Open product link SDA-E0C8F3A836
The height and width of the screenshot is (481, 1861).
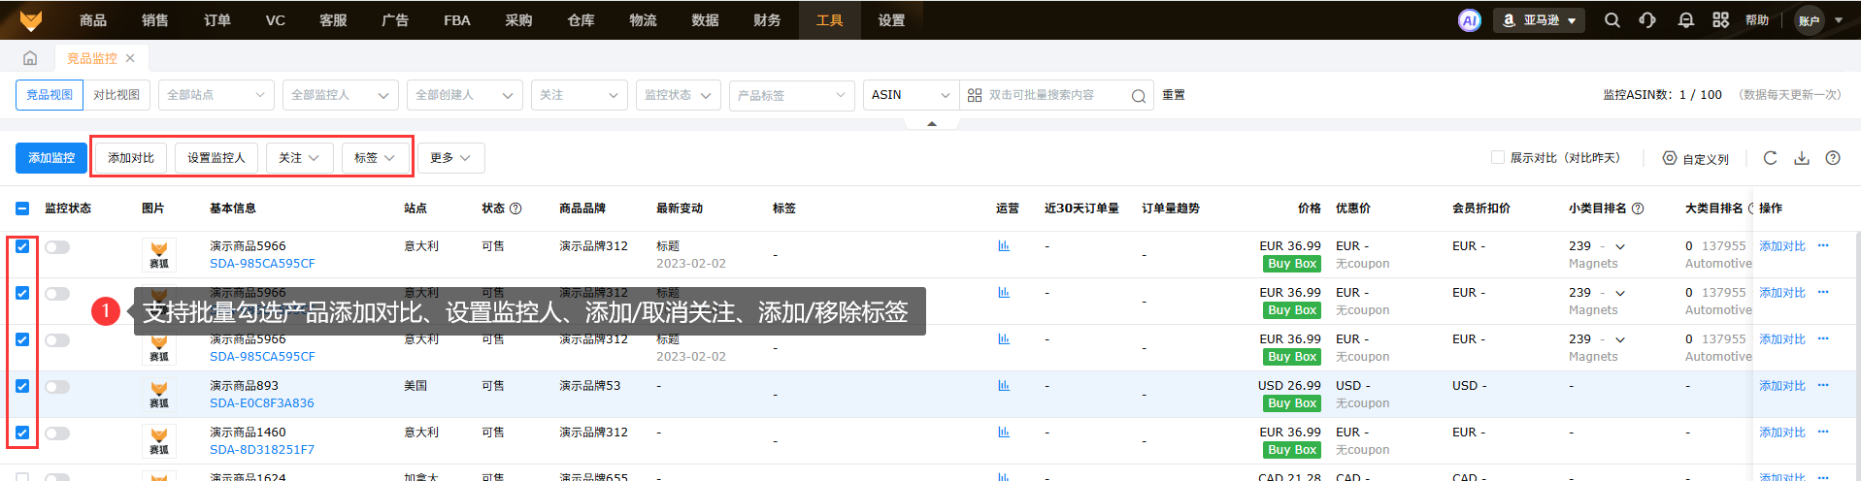click(x=262, y=403)
